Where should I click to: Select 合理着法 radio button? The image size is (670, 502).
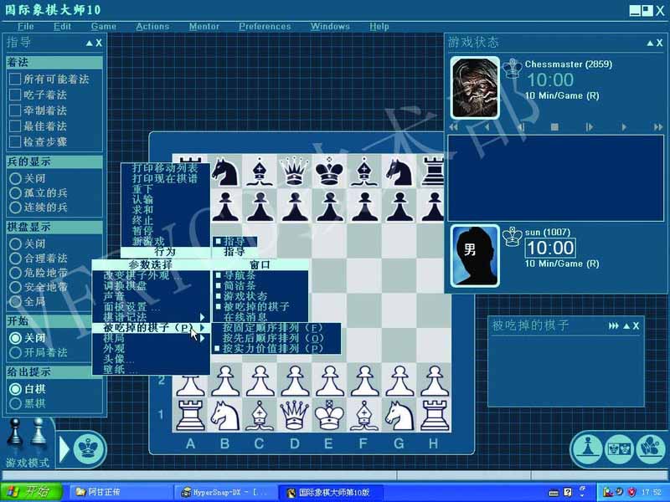[15, 259]
